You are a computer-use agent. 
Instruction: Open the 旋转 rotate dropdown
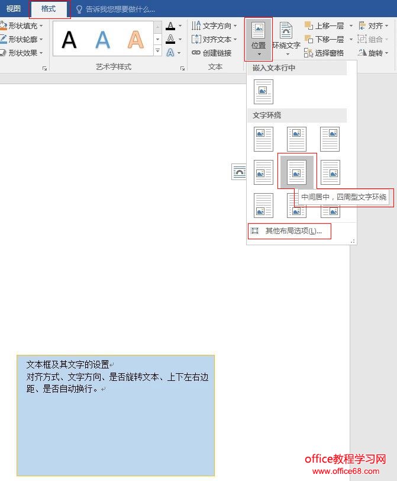pos(373,53)
